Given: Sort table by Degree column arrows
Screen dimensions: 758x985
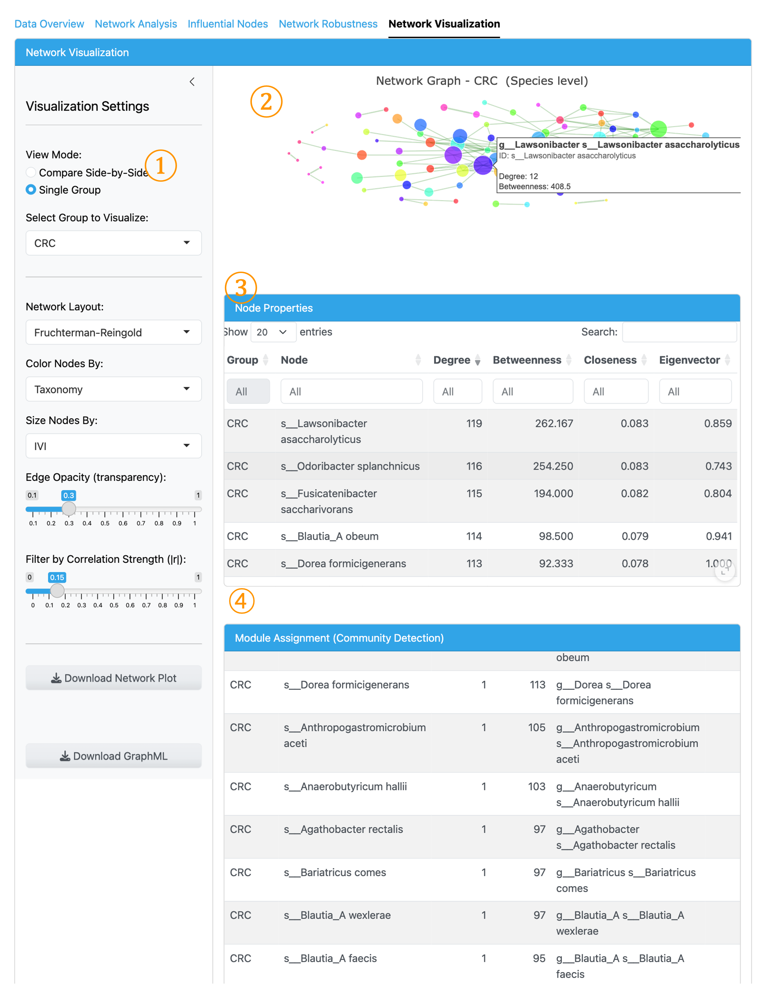Looking at the screenshot, I should point(478,360).
